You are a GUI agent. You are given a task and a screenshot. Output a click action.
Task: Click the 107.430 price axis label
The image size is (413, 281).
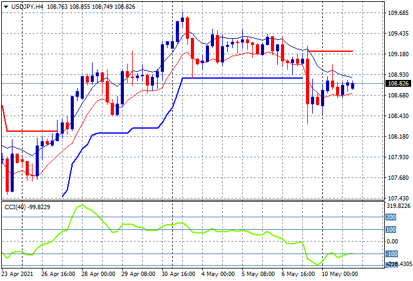click(x=398, y=198)
